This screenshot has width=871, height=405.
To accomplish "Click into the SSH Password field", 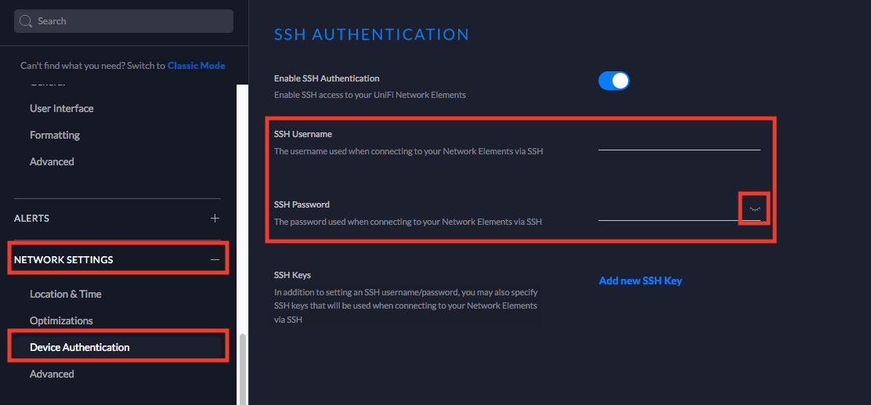I will click(667, 211).
